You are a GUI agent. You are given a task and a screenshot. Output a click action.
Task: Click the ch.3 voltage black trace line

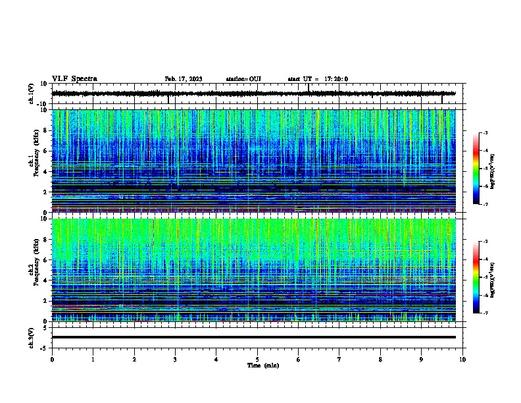254,337
